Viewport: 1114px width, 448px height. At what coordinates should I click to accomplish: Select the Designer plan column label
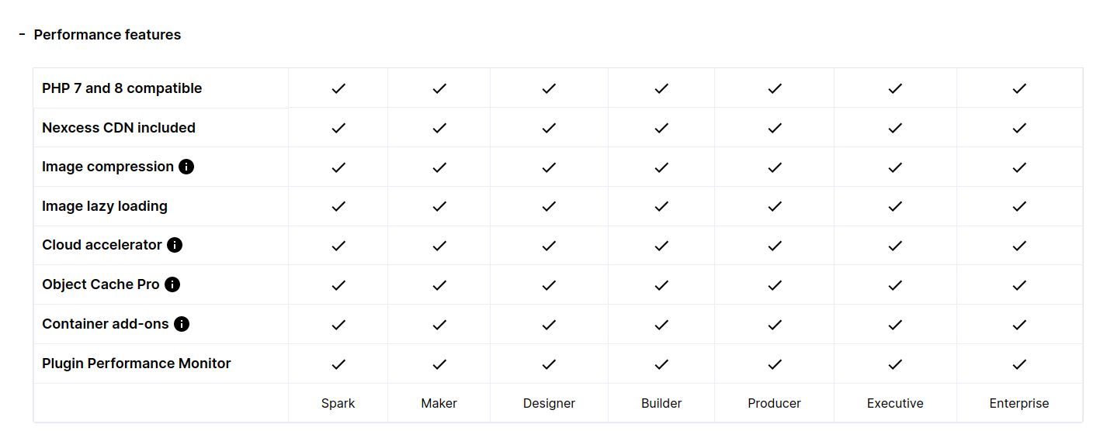[x=549, y=403]
